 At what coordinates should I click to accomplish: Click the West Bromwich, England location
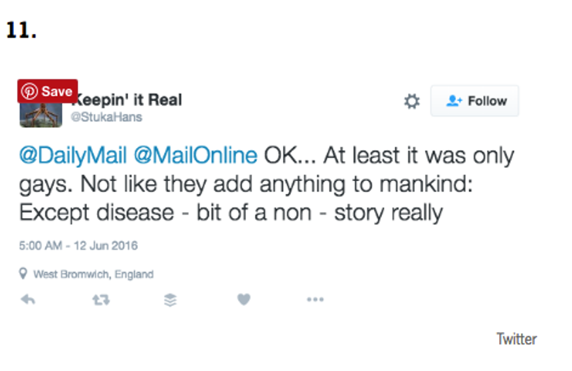point(93,274)
